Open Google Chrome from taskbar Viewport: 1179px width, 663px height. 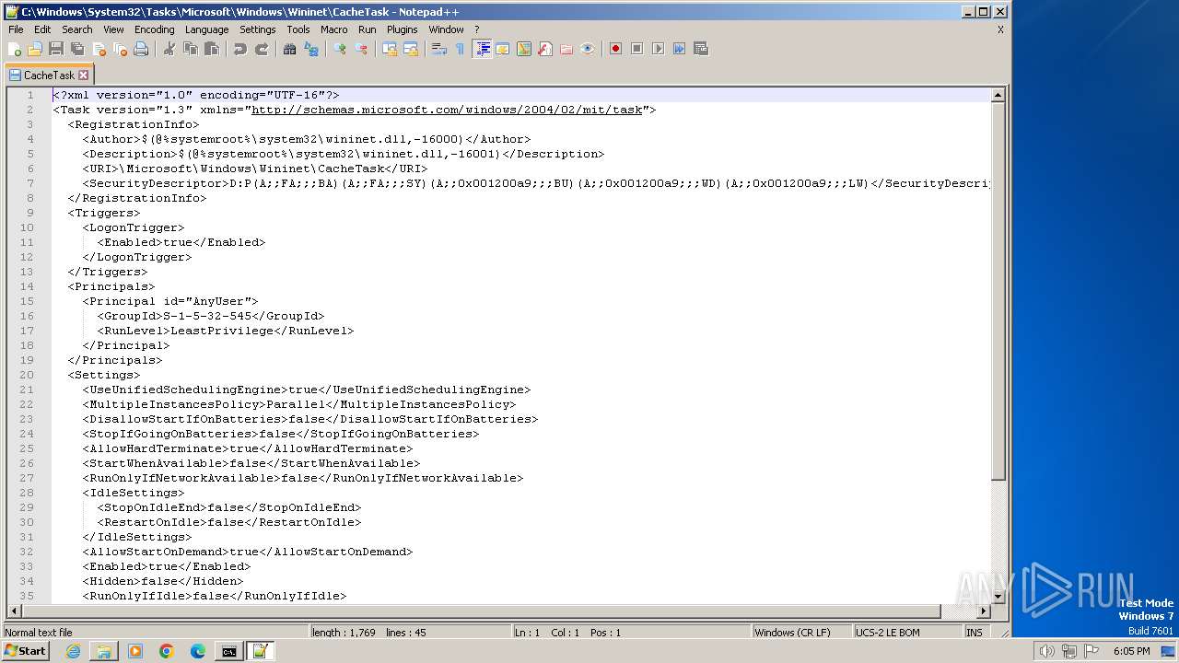(x=167, y=651)
